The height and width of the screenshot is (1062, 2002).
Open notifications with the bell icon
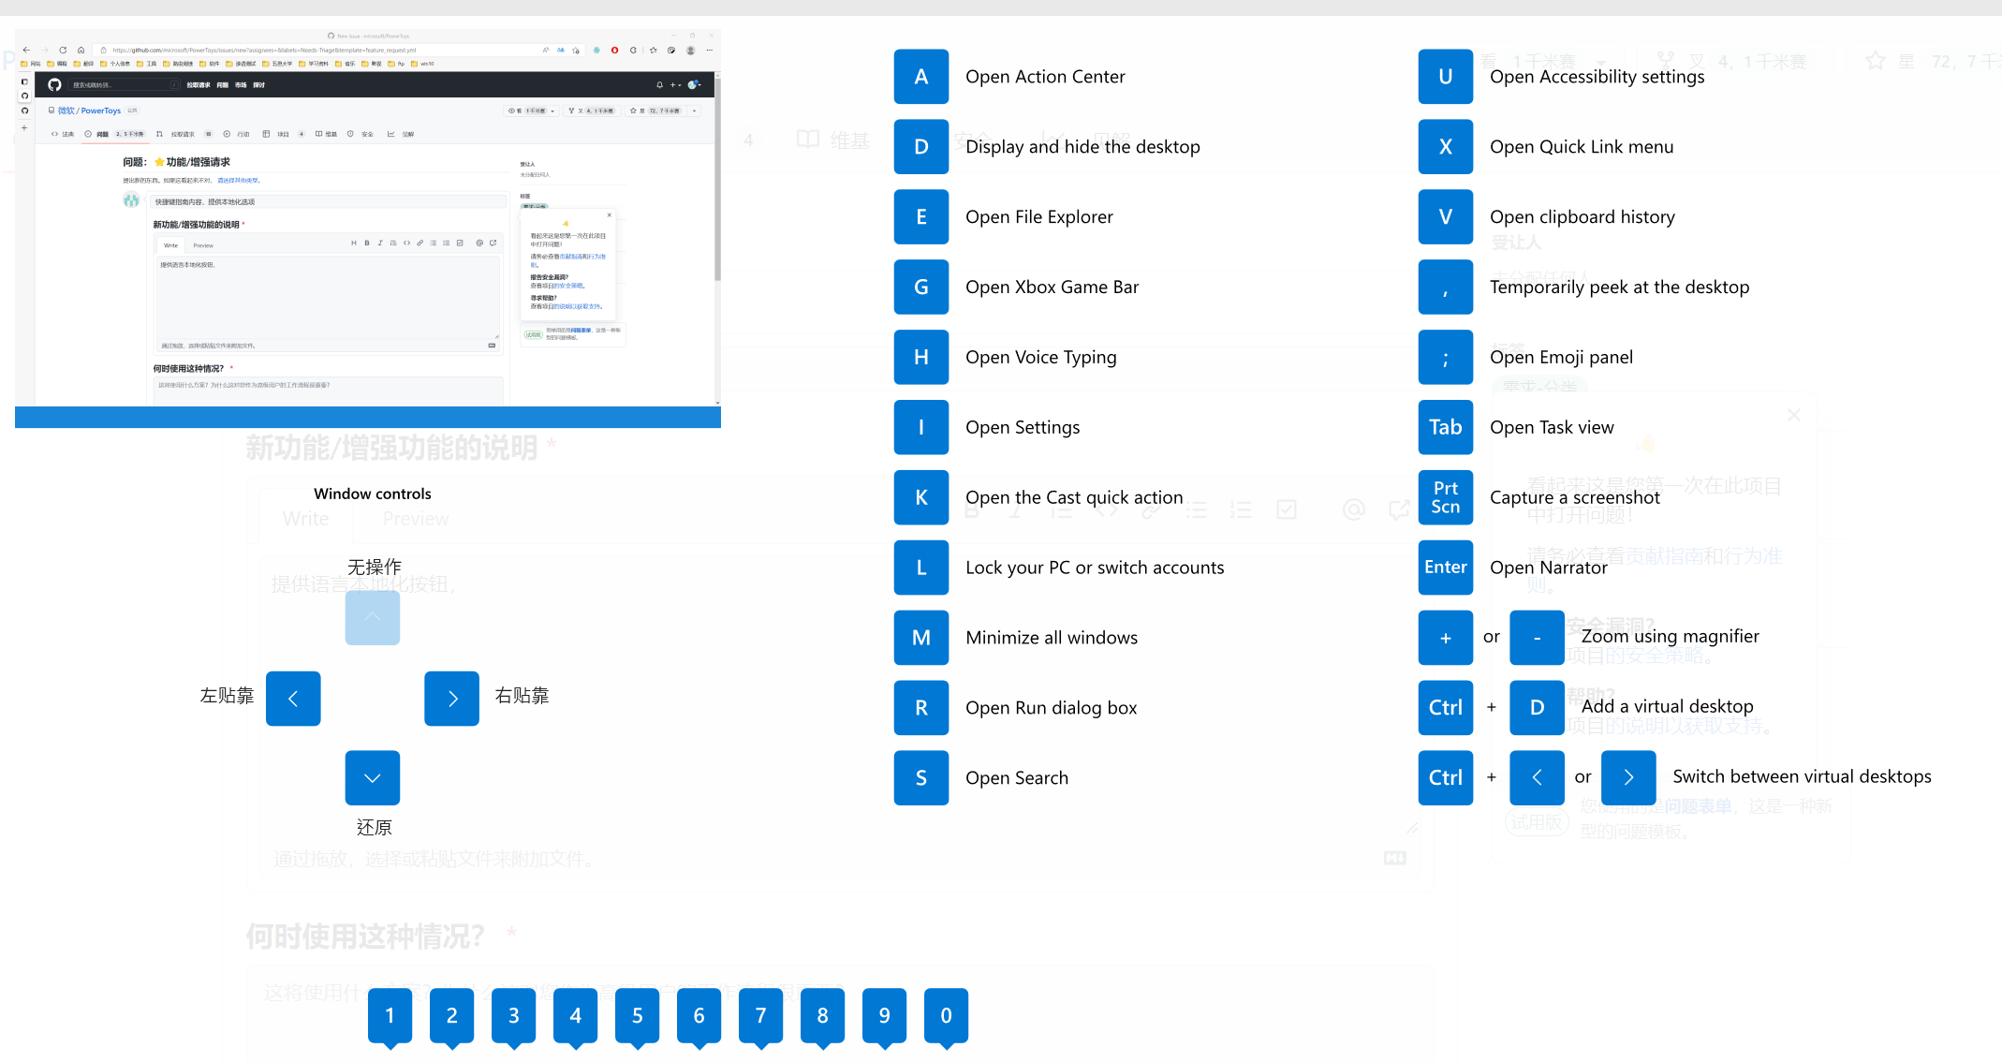click(x=659, y=85)
